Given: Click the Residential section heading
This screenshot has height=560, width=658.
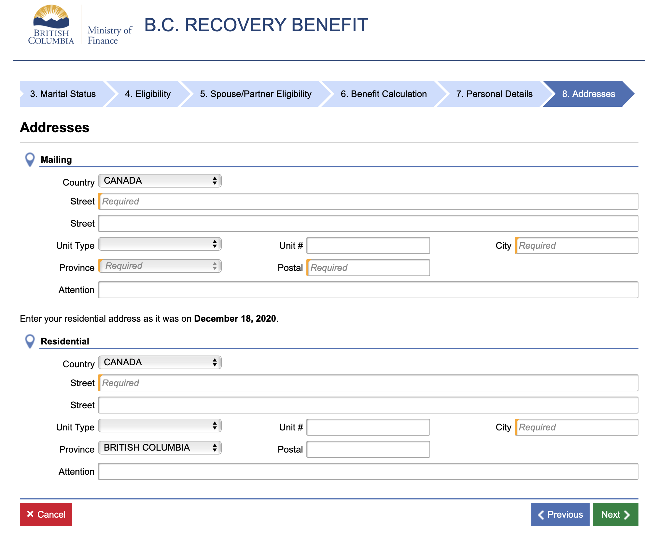Looking at the screenshot, I should pyautogui.click(x=65, y=341).
